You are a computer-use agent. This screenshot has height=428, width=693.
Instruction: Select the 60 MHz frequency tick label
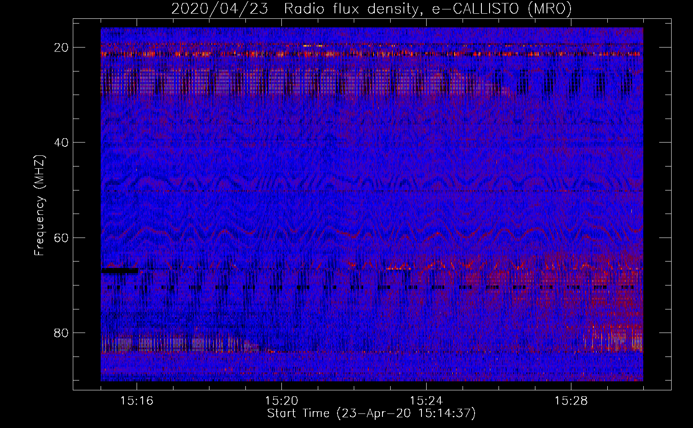click(x=62, y=238)
